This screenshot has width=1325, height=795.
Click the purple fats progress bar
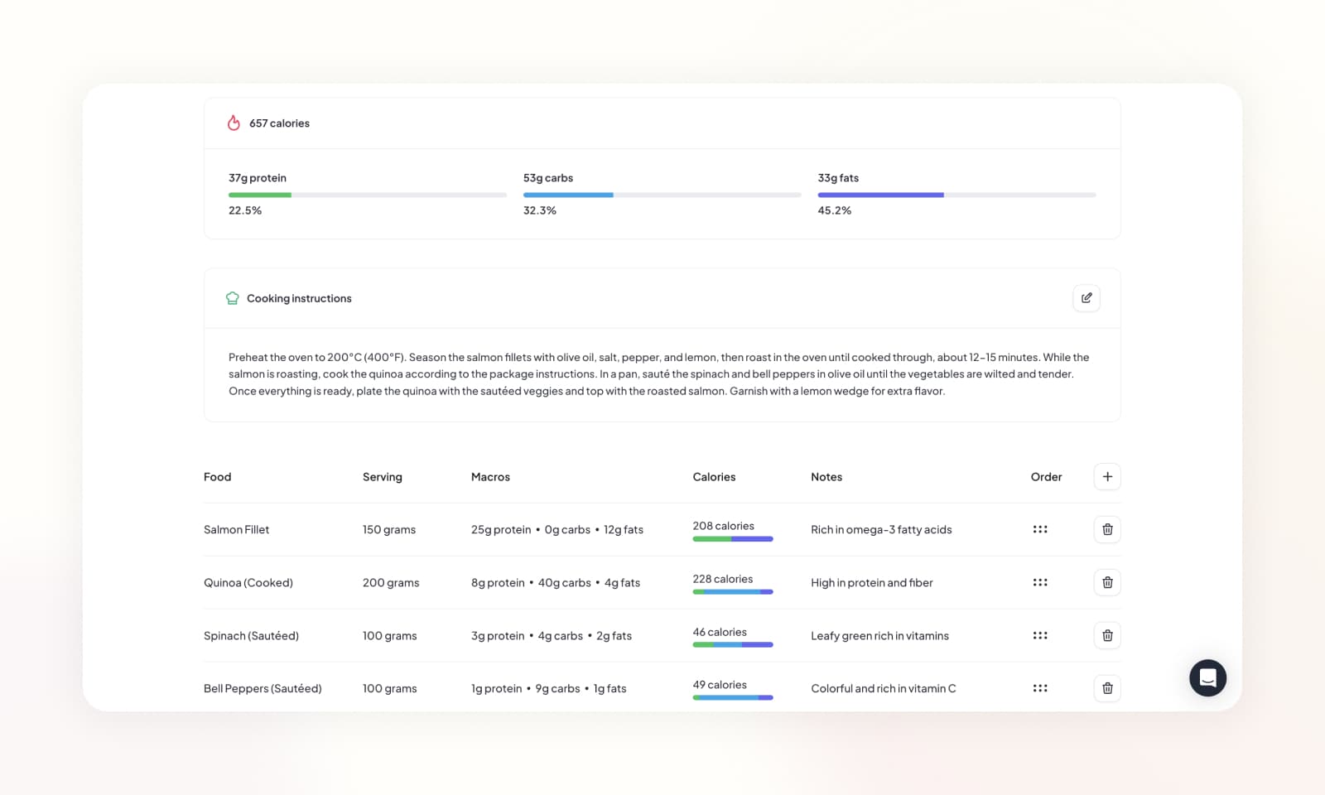(x=880, y=195)
